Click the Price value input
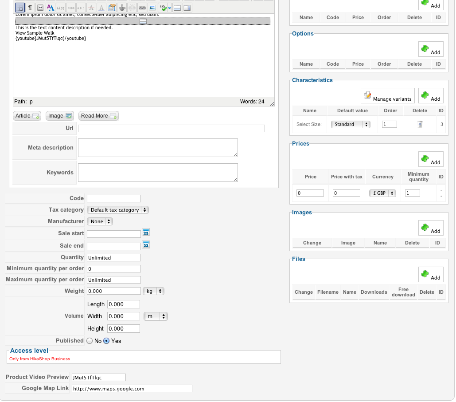The image size is (456, 402). [310, 193]
